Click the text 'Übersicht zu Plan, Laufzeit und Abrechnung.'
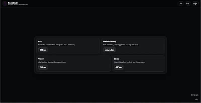 point(129,62)
